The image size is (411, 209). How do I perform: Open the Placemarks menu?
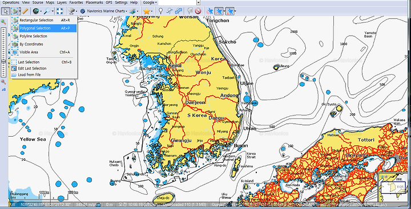(x=95, y=3)
